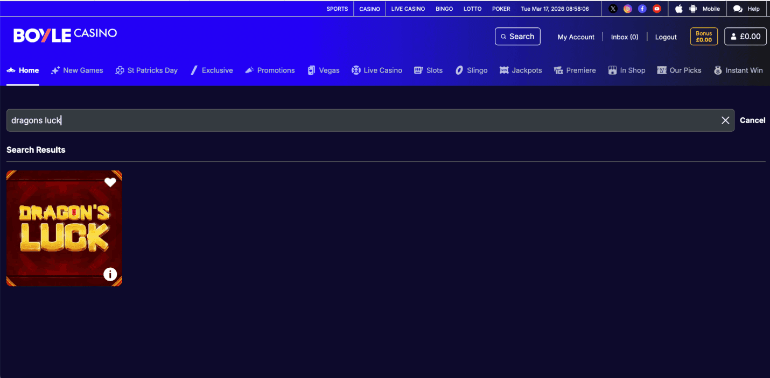
Task: Open the YouTube channel icon
Action: pos(656,9)
